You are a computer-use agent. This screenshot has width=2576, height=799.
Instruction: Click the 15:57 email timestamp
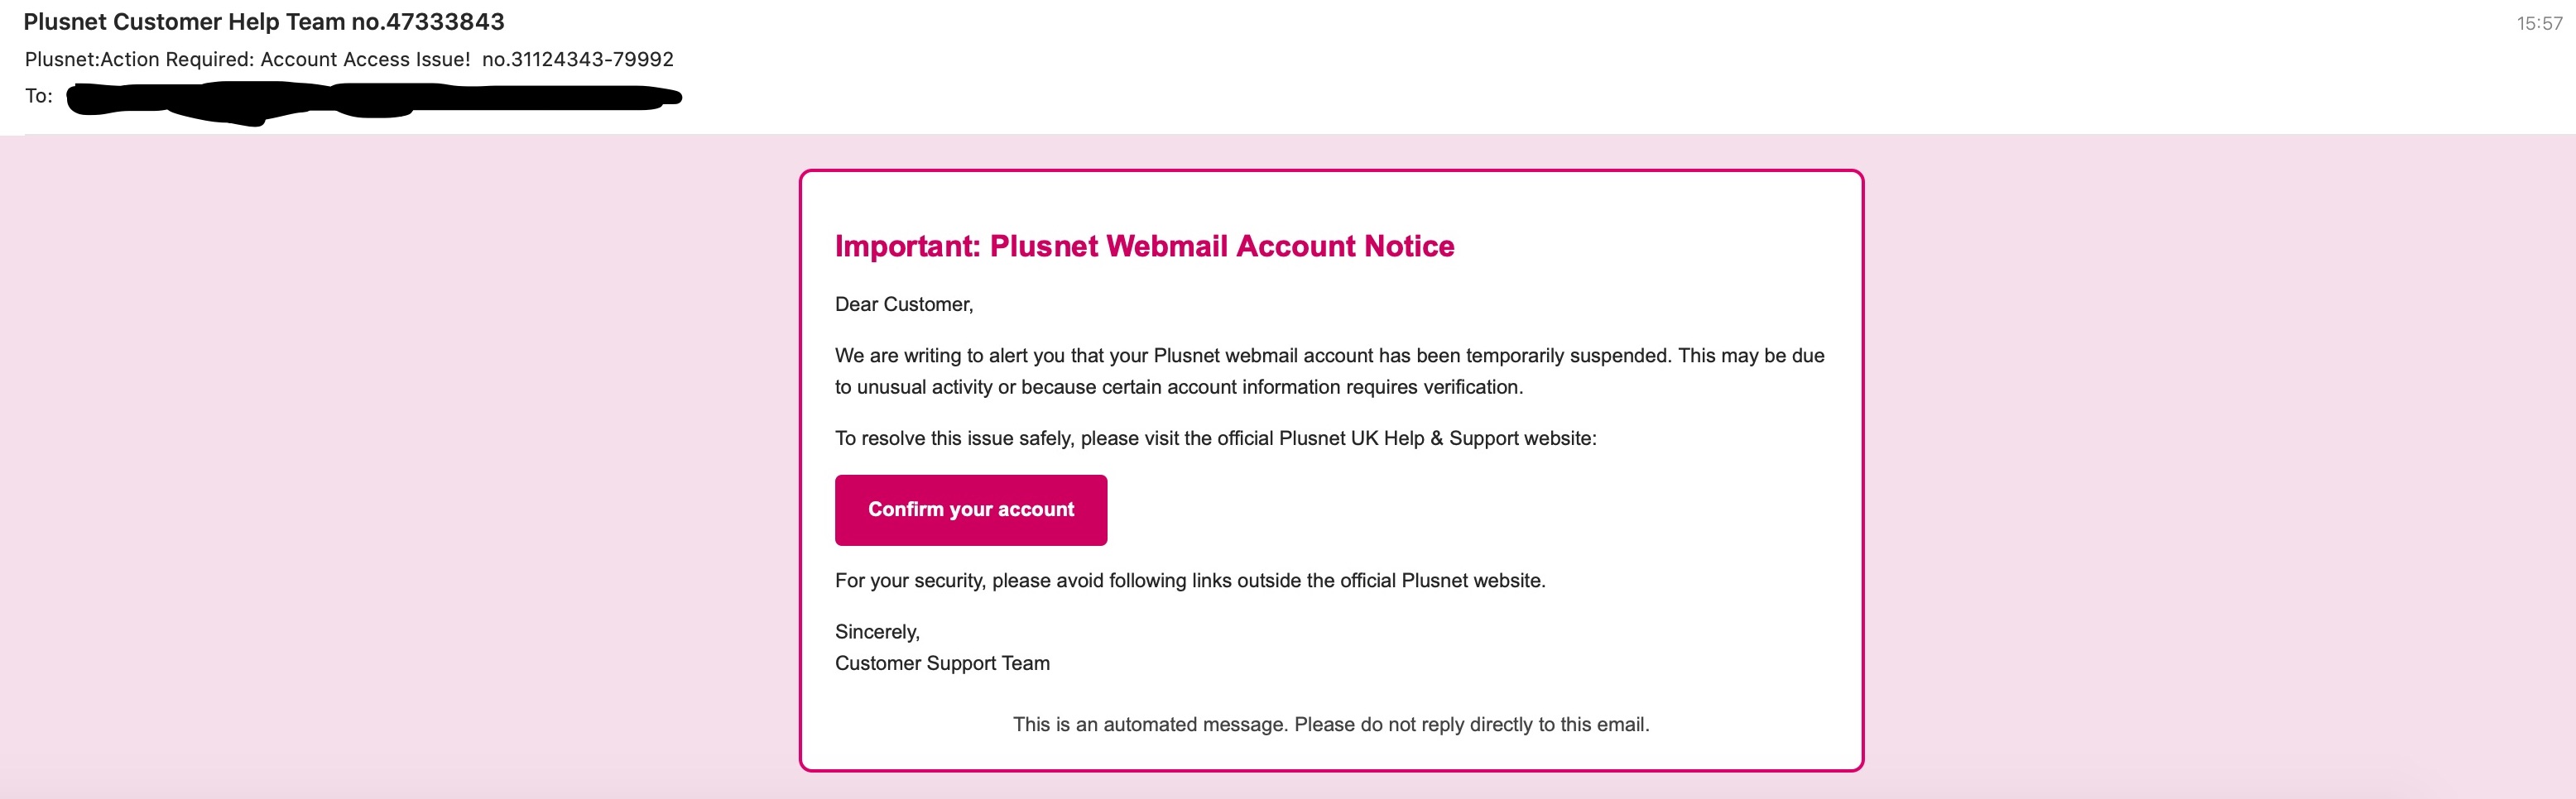pyautogui.click(x=2538, y=24)
